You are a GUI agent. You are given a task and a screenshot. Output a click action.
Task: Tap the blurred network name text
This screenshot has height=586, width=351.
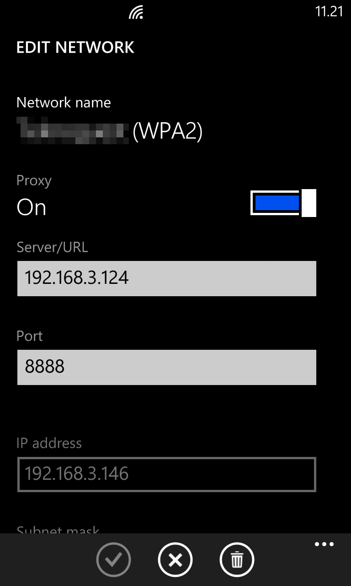[72, 130]
